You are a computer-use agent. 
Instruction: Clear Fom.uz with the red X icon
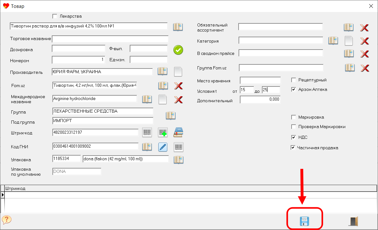coord(178,86)
